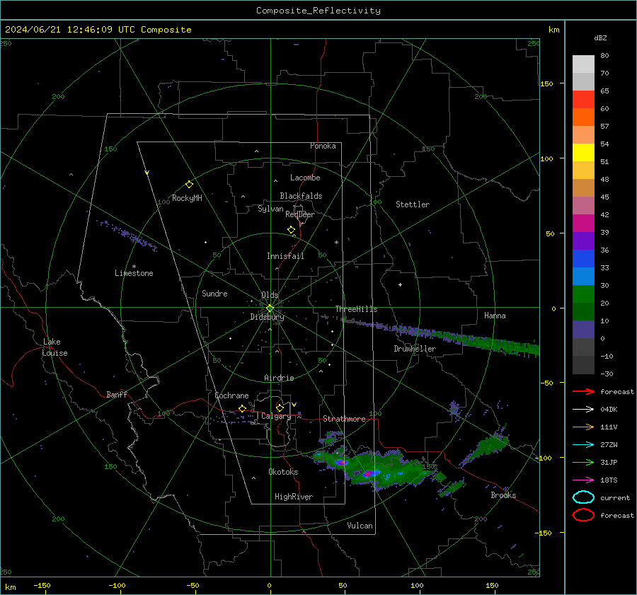Click the white 04DK arrow icon

(x=583, y=409)
